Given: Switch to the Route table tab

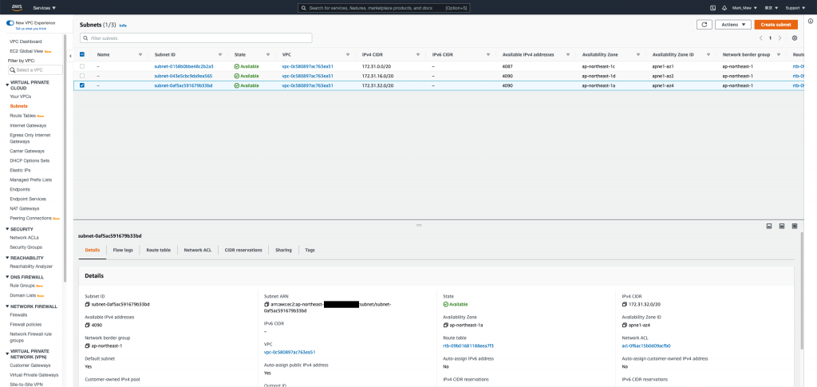Looking at the screenshot, I should (x=159, y=250).
